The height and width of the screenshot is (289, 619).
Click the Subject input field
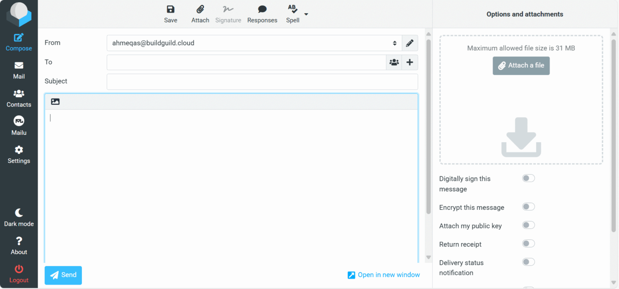[x=262, y=82]
